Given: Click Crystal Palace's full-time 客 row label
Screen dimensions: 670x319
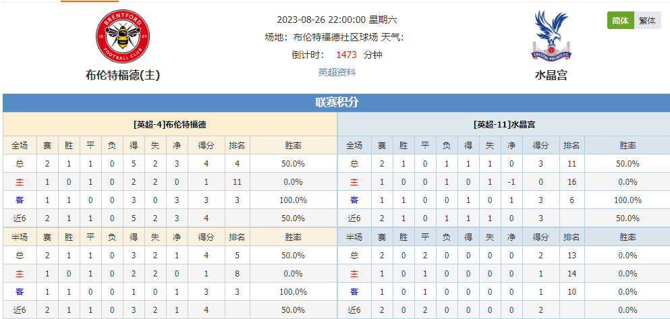Looking at the screenshot, I should (354, 200).
